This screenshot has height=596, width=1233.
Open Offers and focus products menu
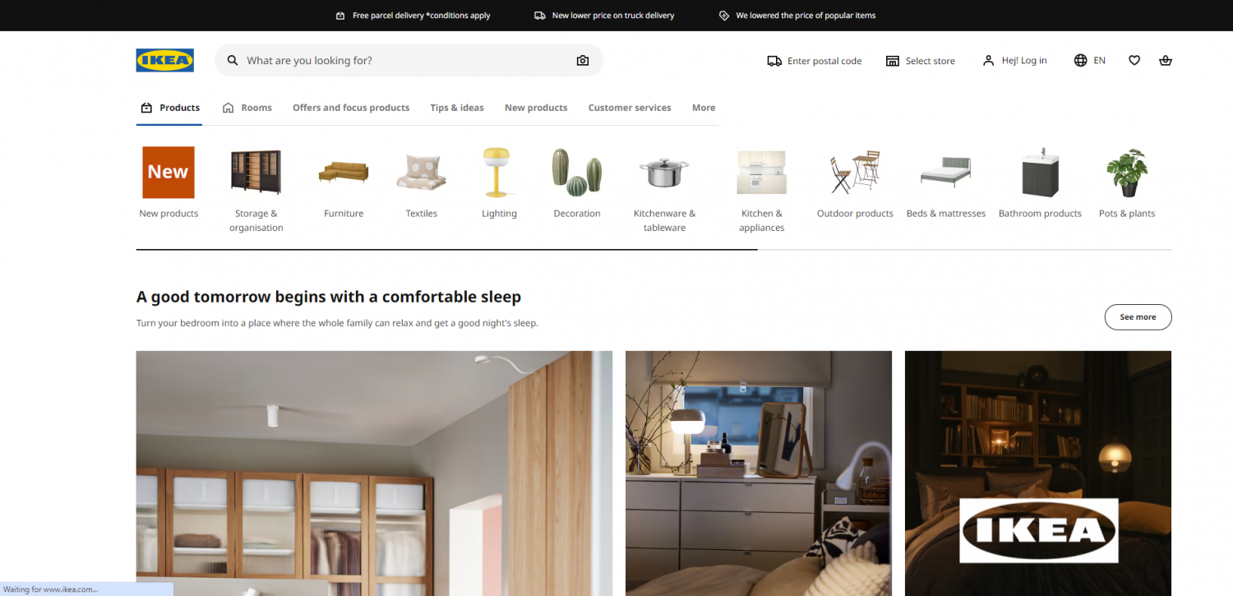coord(351,108)
